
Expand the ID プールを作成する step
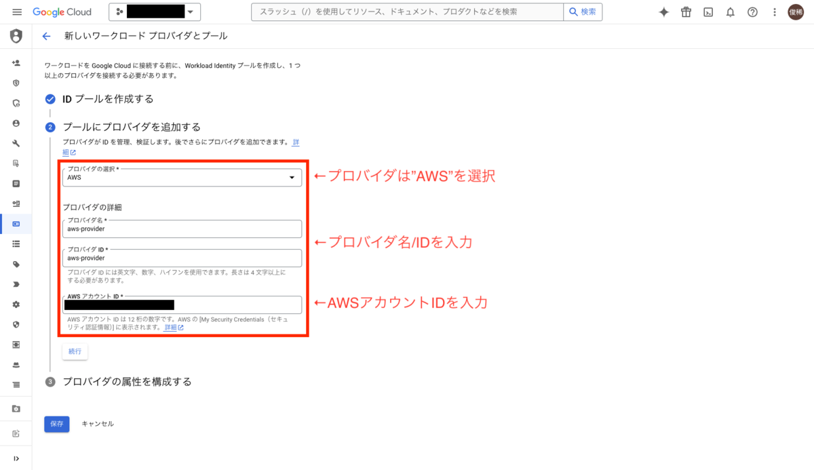coord(108,99)
